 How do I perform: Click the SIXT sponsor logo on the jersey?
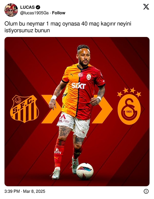[79, 86]
